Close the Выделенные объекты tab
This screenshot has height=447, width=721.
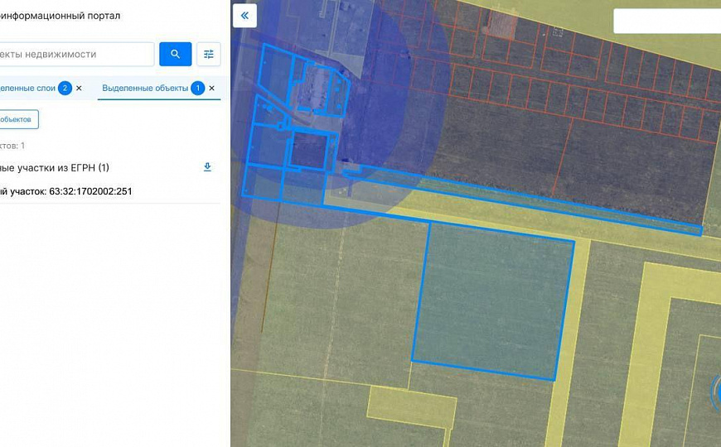tap(211, 88)
